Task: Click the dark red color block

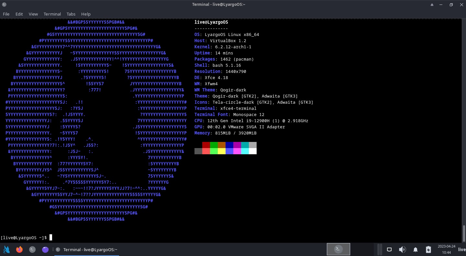Action: 206,145
